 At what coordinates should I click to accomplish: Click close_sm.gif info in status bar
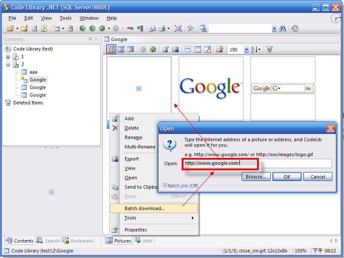pyautogui.click(x=255, y=251)
